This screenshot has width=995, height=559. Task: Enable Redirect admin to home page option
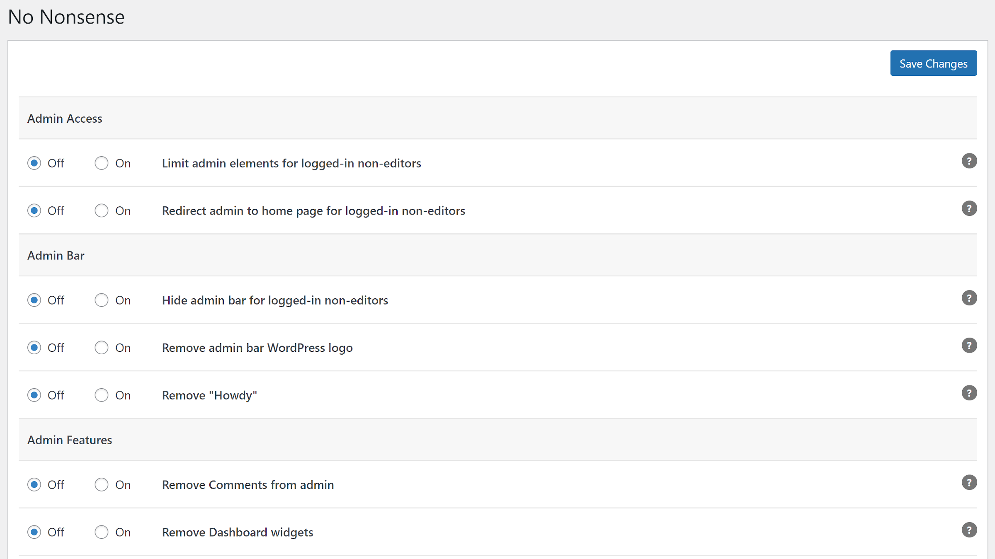point(101,211)
